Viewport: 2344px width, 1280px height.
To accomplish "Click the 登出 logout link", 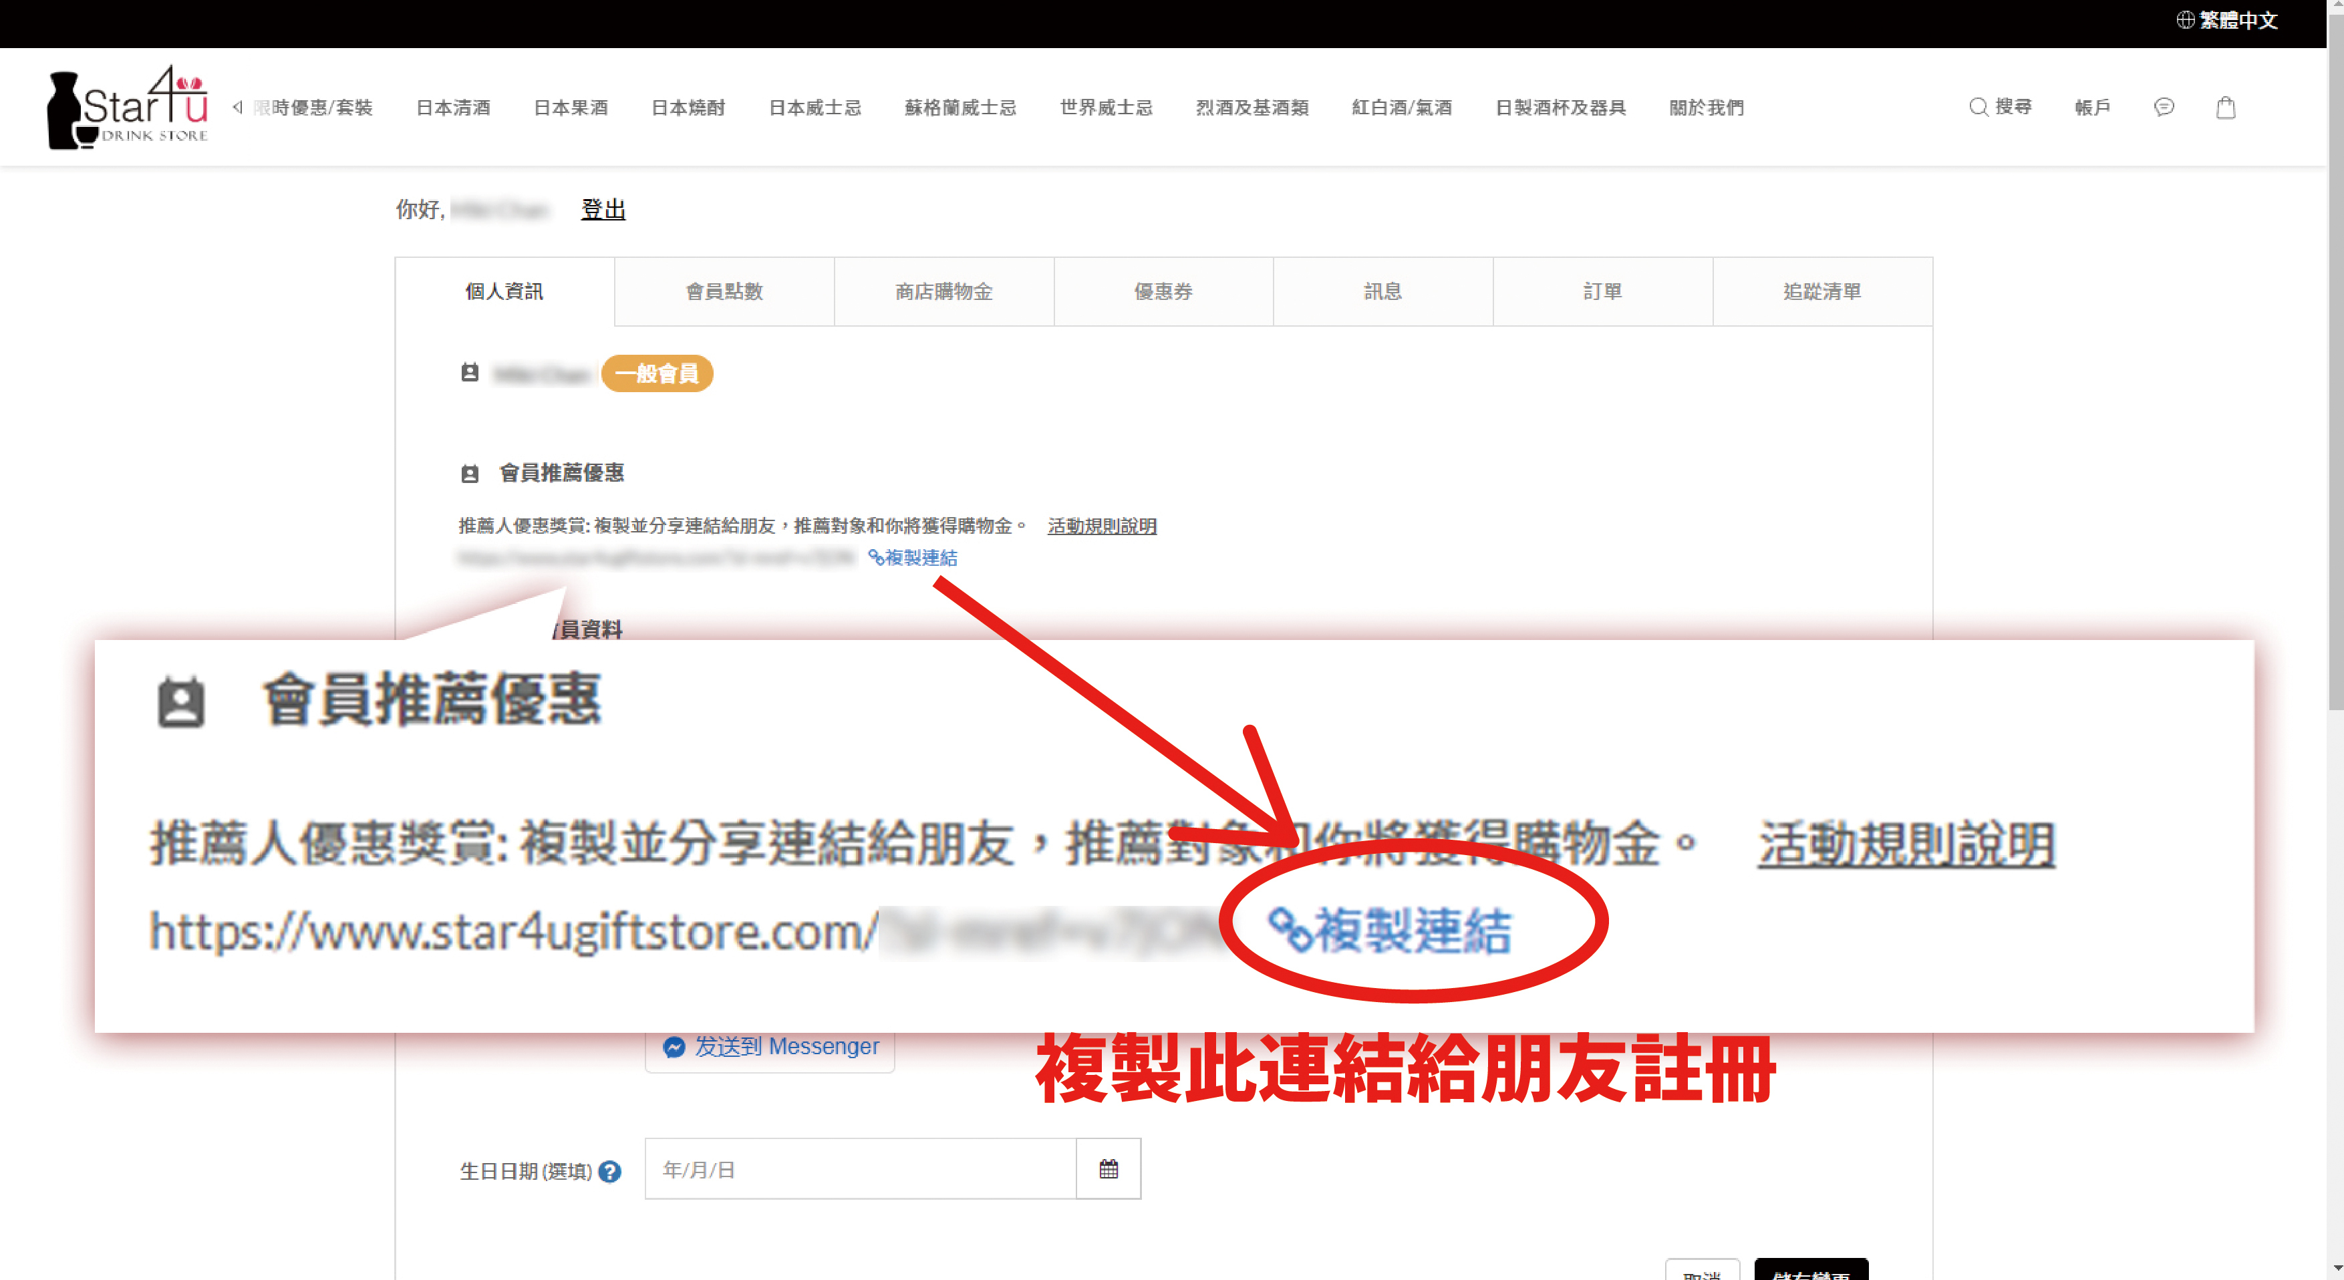I will (x=603, y=209).
